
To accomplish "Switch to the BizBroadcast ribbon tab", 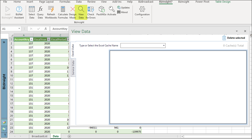I will tap(146, 2).
